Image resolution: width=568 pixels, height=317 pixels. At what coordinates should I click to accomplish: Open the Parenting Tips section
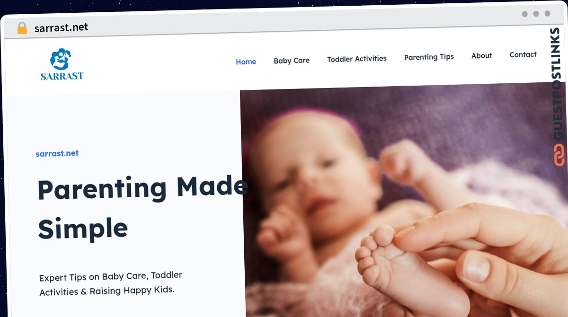(x=429, y=57)
